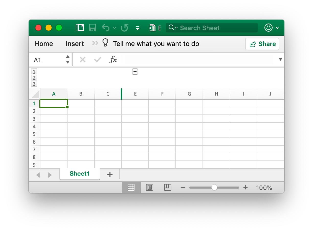Expand the formula bar with arrow
Image resolution: width=313 pixels, height=231 pixels.
tap(280, 59)
